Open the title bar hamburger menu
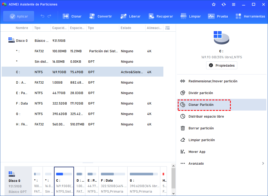This screenshot has height=196, width=268. pos(234,4)
